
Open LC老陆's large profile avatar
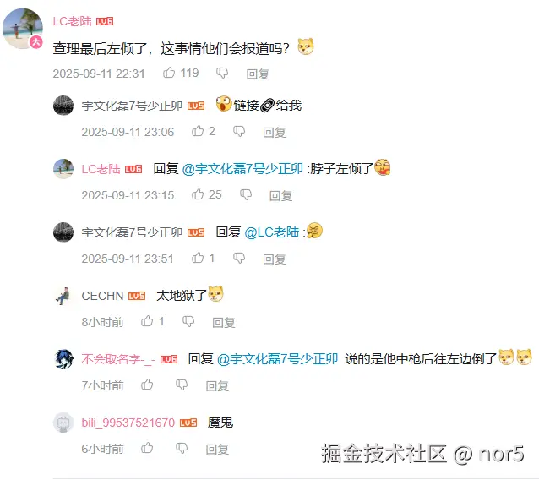(23, 28)
